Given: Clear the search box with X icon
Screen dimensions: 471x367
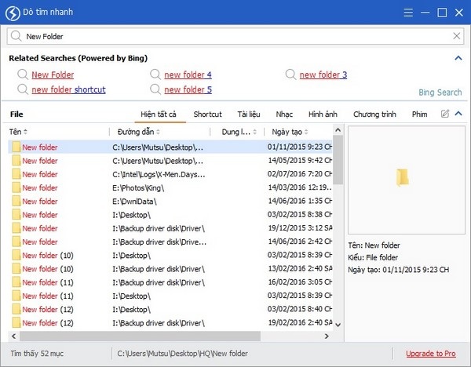Looking at the screenshot, I should pyautogui.click(x=457, y=36).
